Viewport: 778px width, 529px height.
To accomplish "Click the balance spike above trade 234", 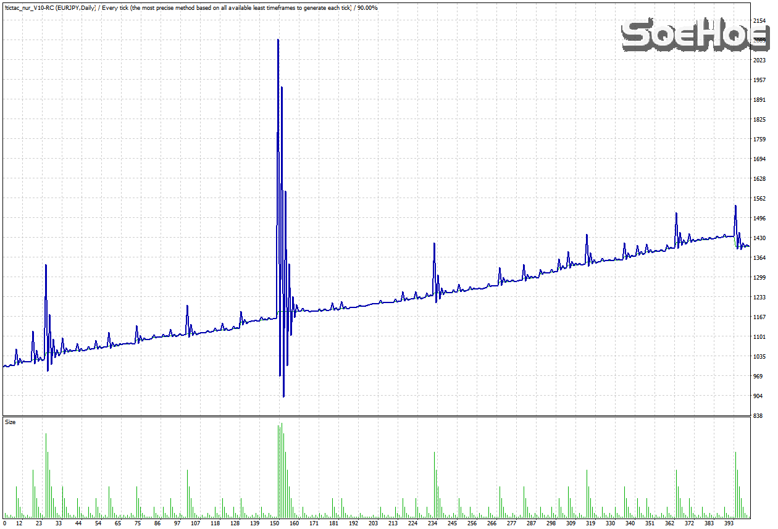I will [435, 244].
